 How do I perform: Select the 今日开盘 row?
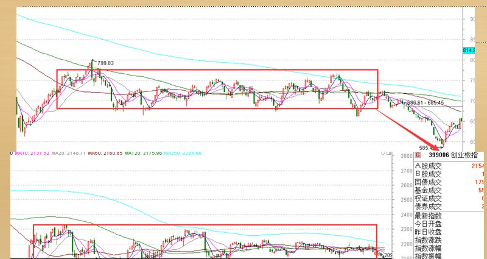coord(449,224)
